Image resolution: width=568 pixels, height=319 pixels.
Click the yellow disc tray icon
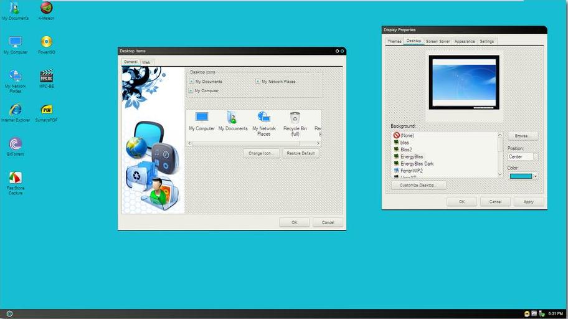(x=527, y=314)
